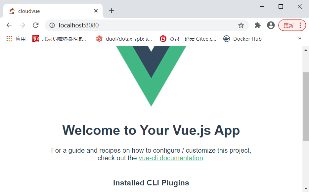Close the Chrome window
The height and width of the screenshot is (192, 309).
tap(300, 7)
